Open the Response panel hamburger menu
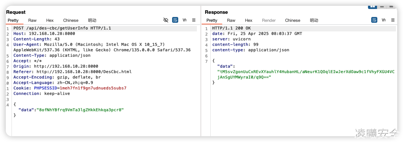 click(x=393, y=20)
